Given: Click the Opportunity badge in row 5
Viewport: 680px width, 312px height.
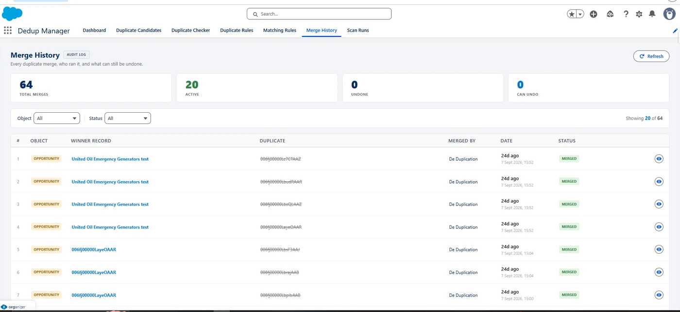Looking at the screenshot, I should (x=47, y=249).
